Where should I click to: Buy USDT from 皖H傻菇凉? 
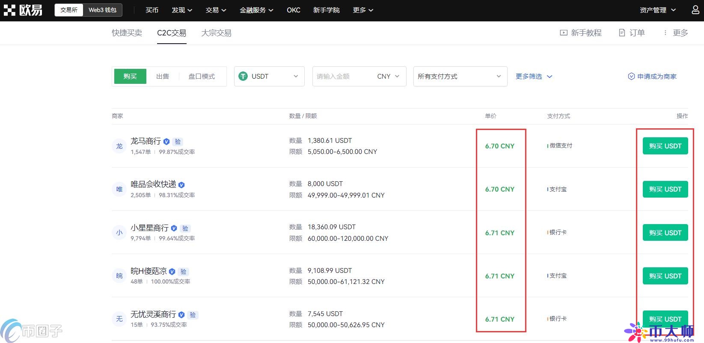click(665, 276)
